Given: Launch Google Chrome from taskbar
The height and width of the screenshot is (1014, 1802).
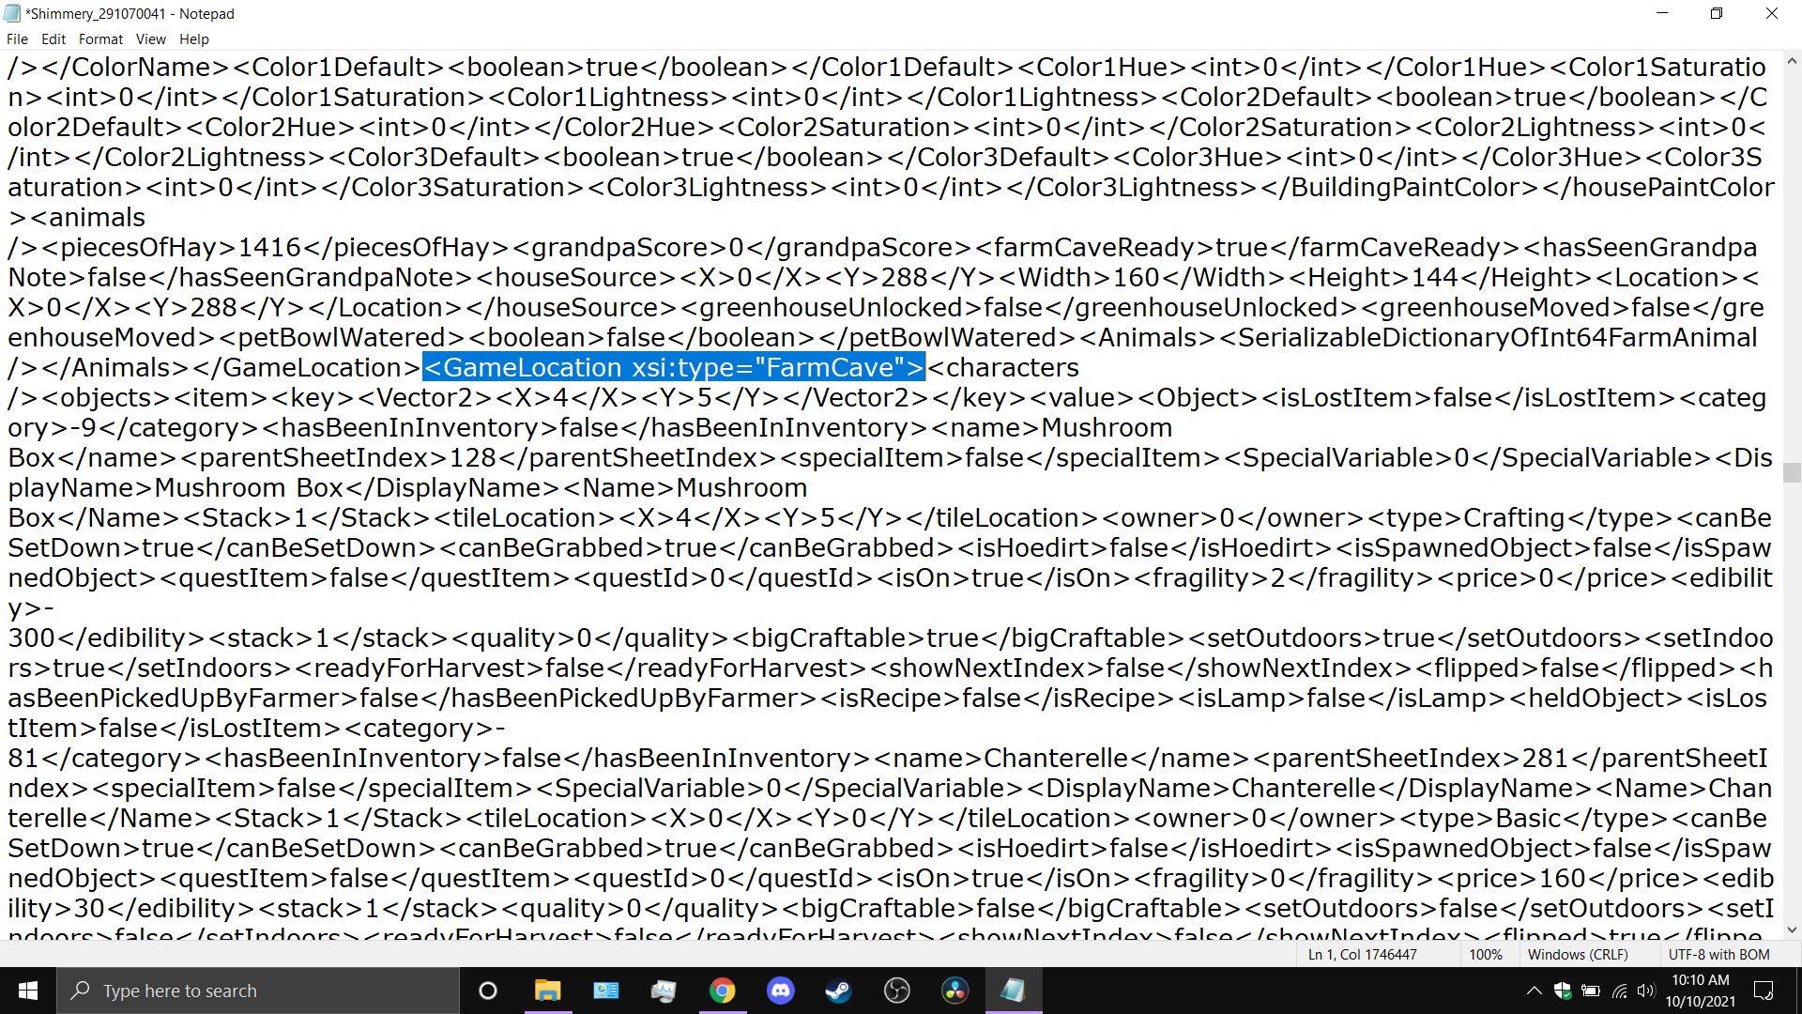Looking at the screenshot, I should (722, 991).
